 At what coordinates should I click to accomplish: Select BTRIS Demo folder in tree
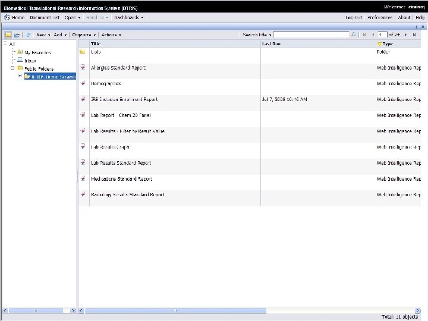(x=51, y=77)
